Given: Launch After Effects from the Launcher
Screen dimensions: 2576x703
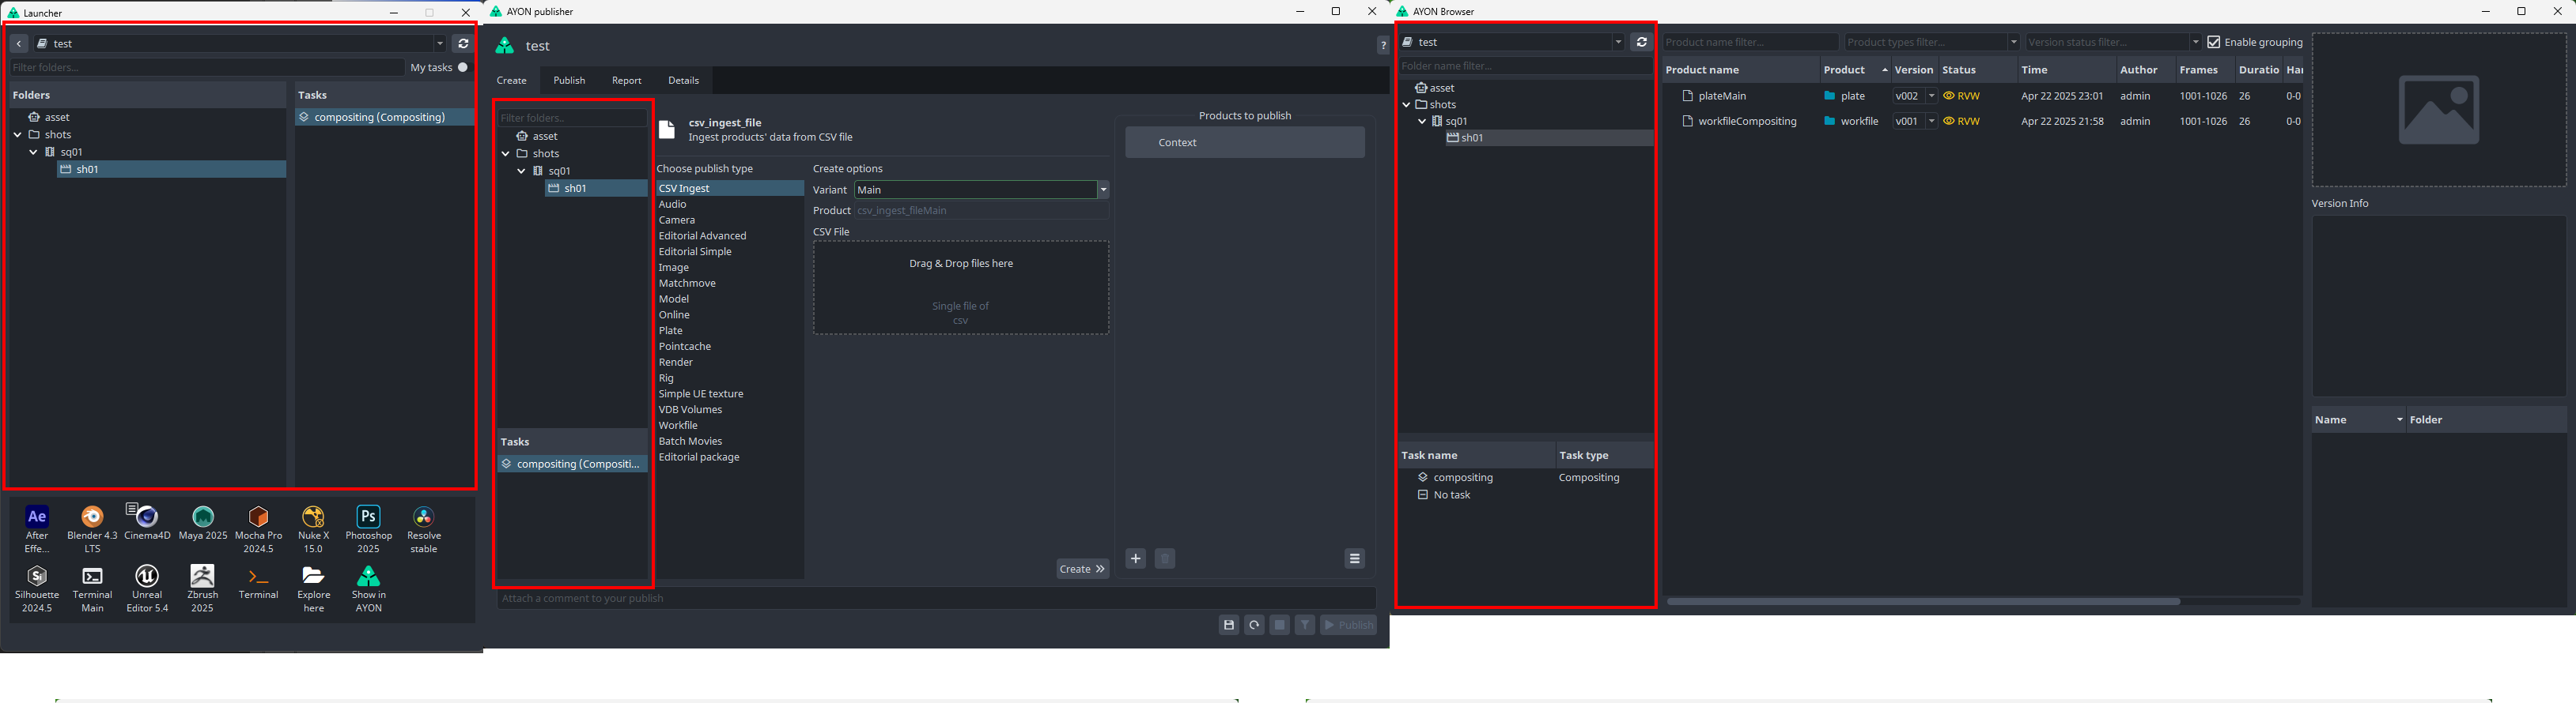Looking at the screenshot, I should pos(37,517).
